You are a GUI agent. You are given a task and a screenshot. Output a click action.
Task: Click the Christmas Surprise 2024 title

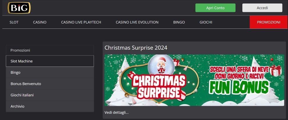click(136, 48)
